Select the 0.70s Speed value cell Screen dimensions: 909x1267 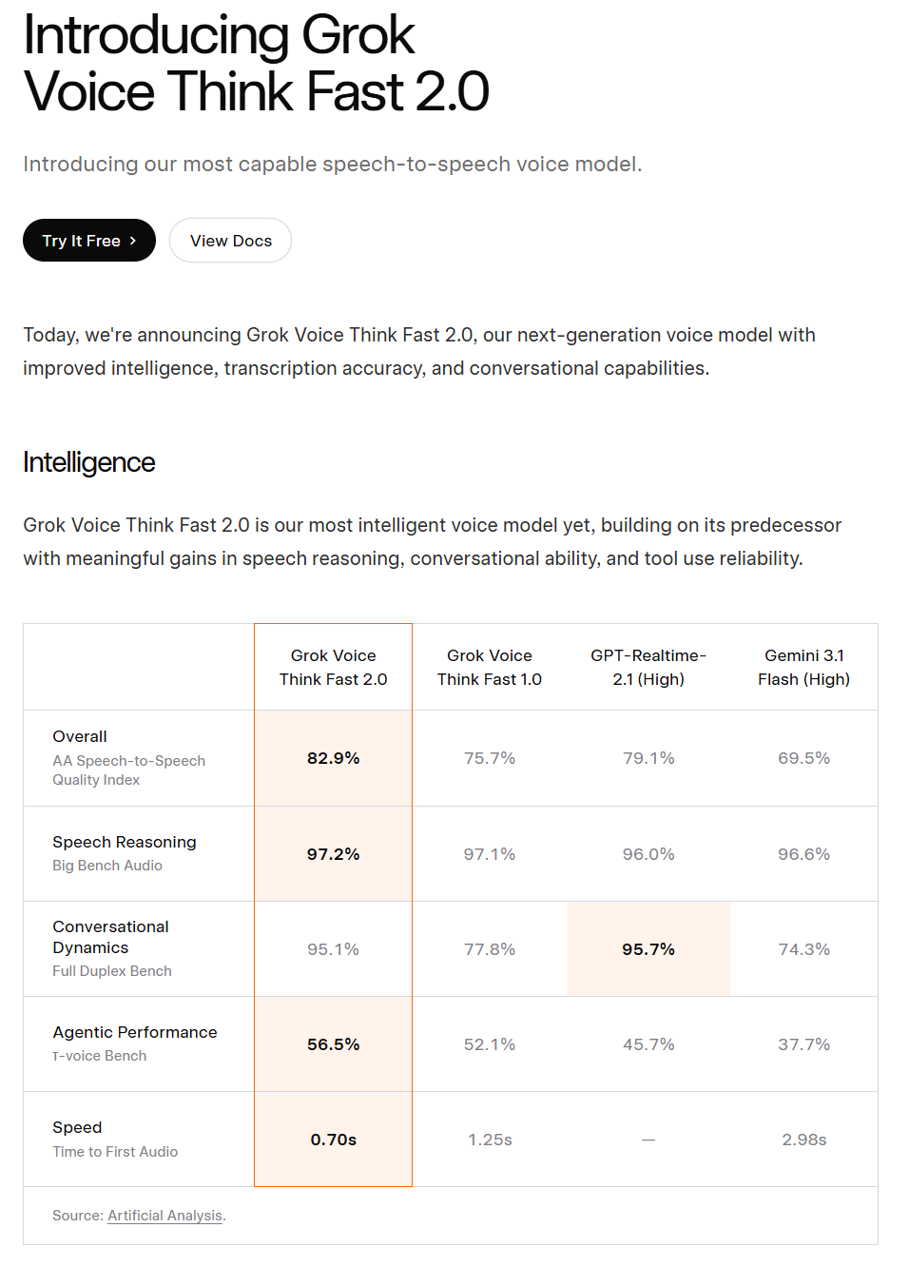(x=334, y=1140)
